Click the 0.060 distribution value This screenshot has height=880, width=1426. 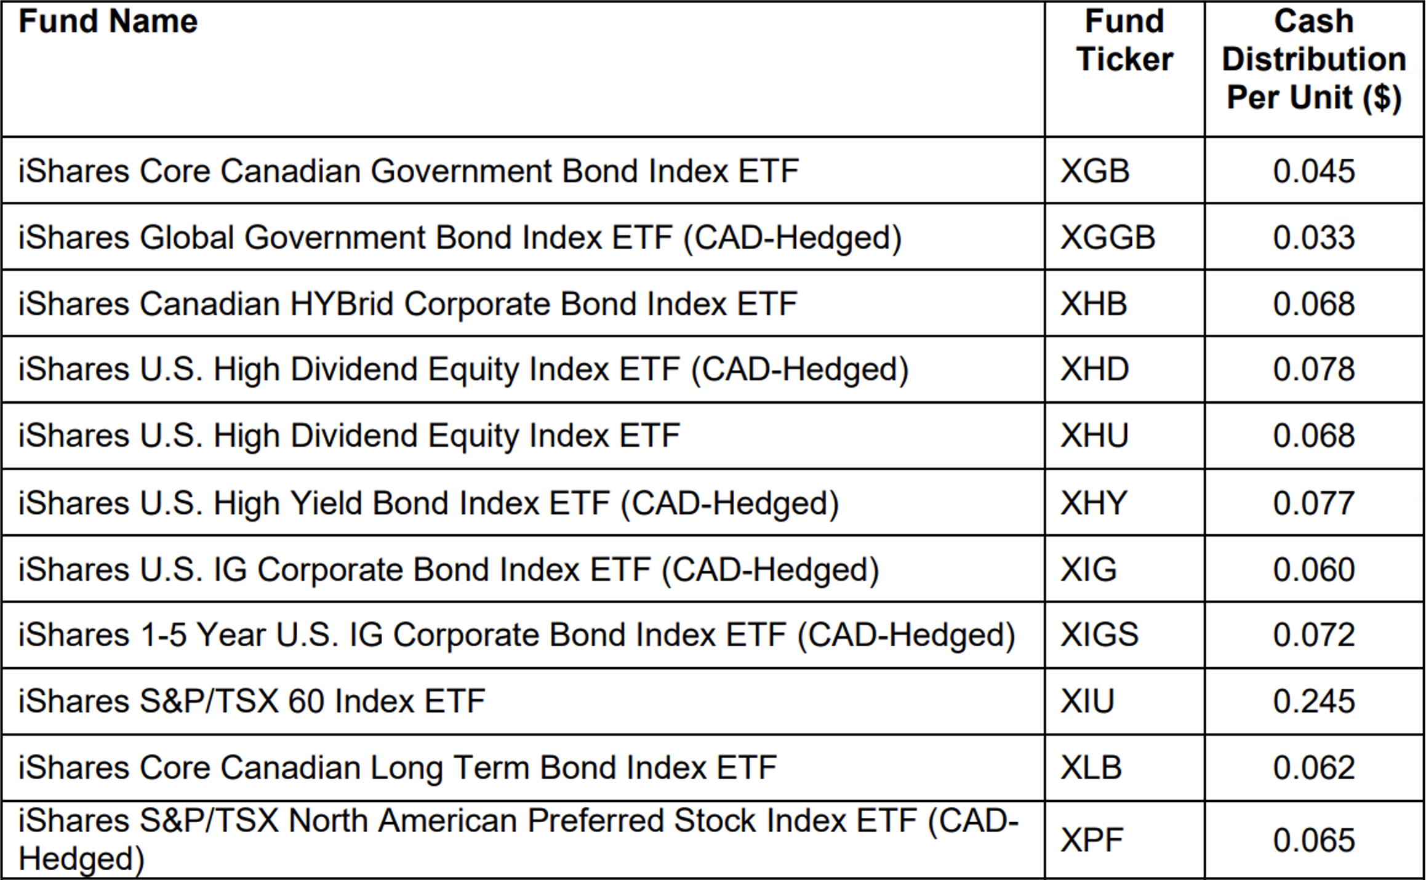(x=1314, y=569)
